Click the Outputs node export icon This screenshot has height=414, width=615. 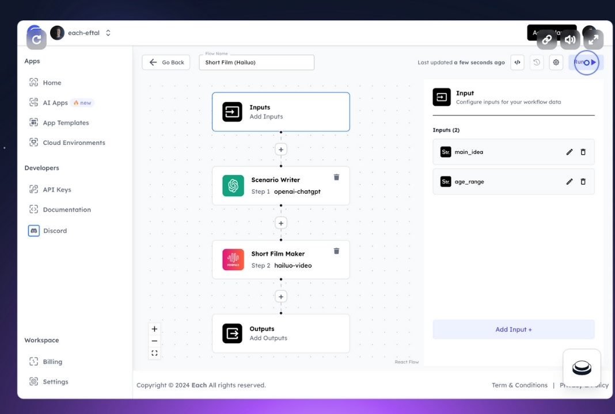coord(232,333)
